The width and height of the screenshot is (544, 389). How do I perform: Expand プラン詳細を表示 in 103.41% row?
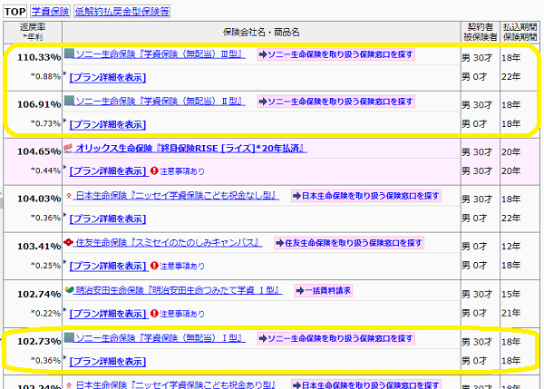pyautogui.click(x=108, y=267)
